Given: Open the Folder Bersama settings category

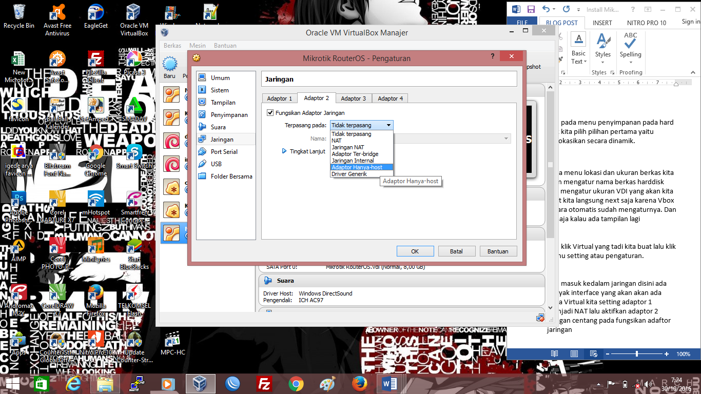Looking at the screenshot, I should [226, 176].
